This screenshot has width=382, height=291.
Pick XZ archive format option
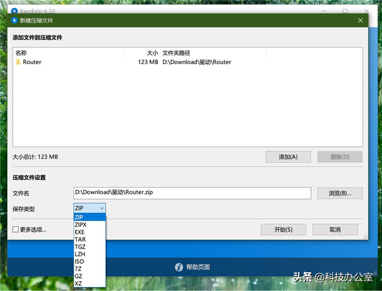90,283
